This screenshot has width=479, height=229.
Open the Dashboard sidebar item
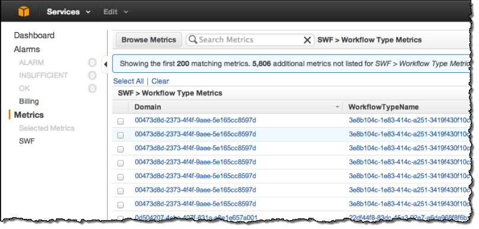coord(34,36)
